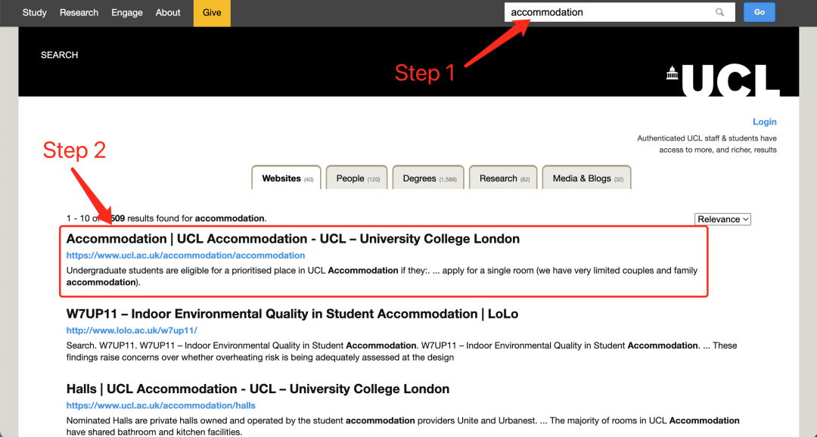Click the yellow Give button

[212, 13]
